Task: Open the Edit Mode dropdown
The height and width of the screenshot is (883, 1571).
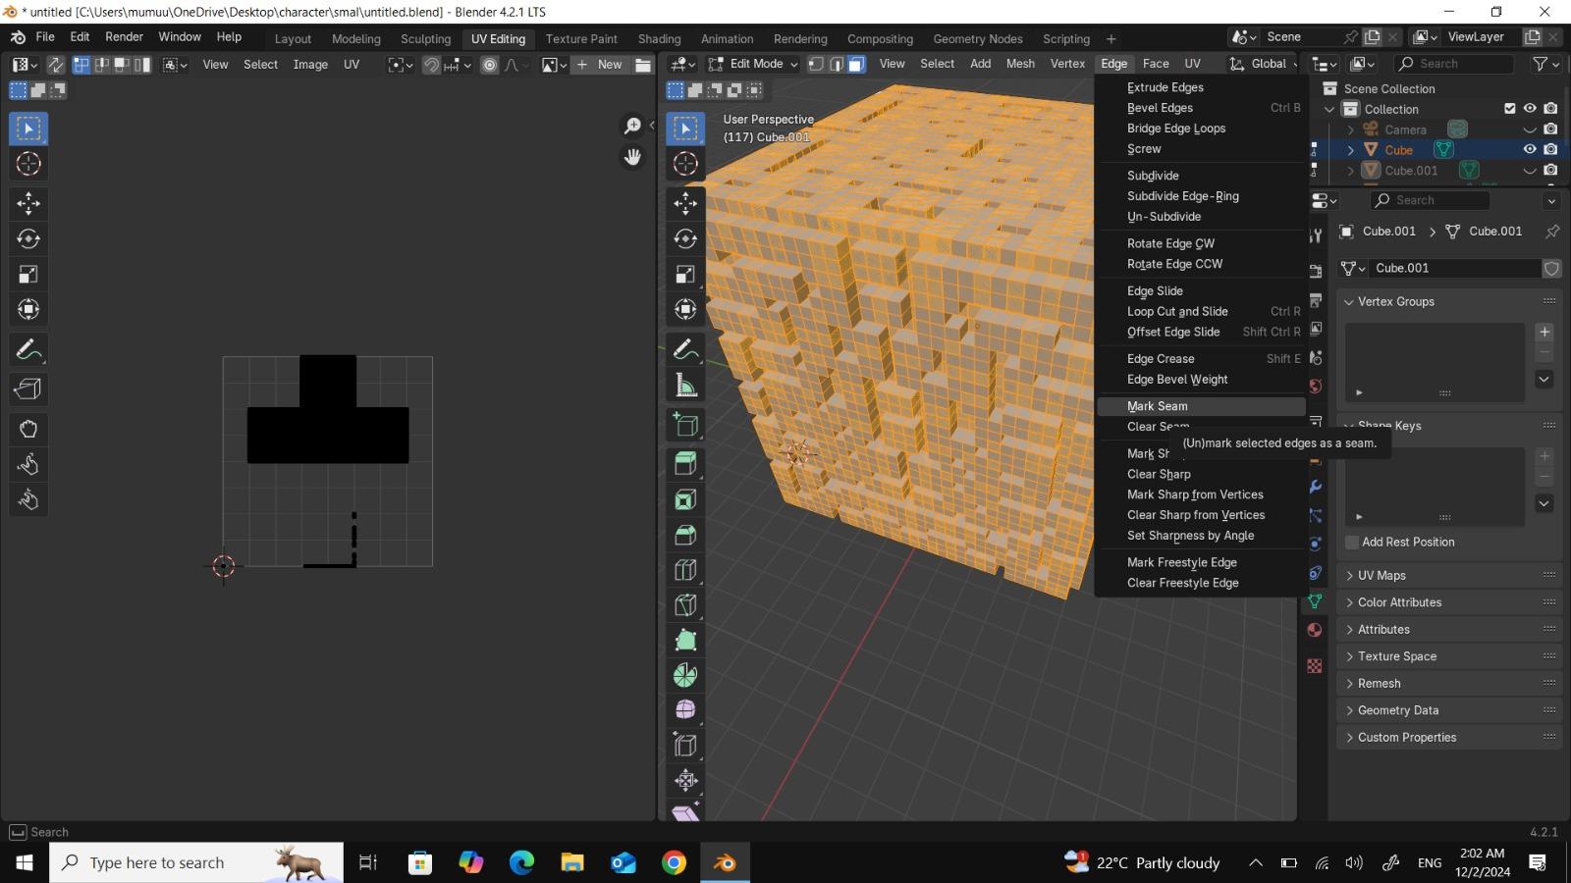Action: click(753, 64)
